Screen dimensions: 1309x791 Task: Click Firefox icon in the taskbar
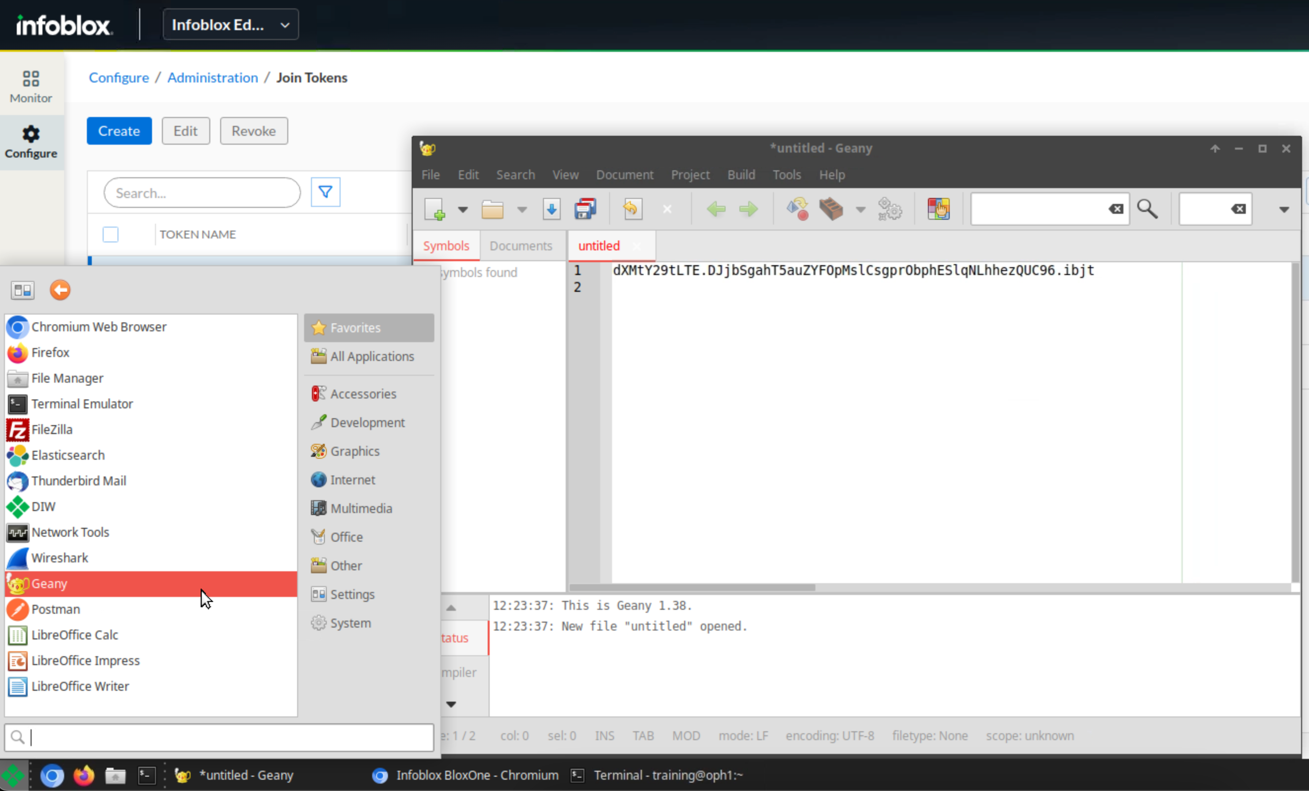(83, 776)
